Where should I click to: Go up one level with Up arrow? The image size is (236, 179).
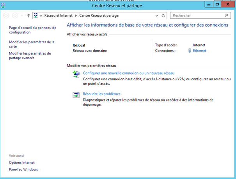(x=28, y=16)
